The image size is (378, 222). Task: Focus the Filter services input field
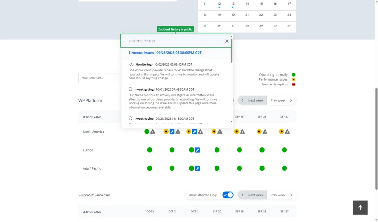tap(100, 77)
